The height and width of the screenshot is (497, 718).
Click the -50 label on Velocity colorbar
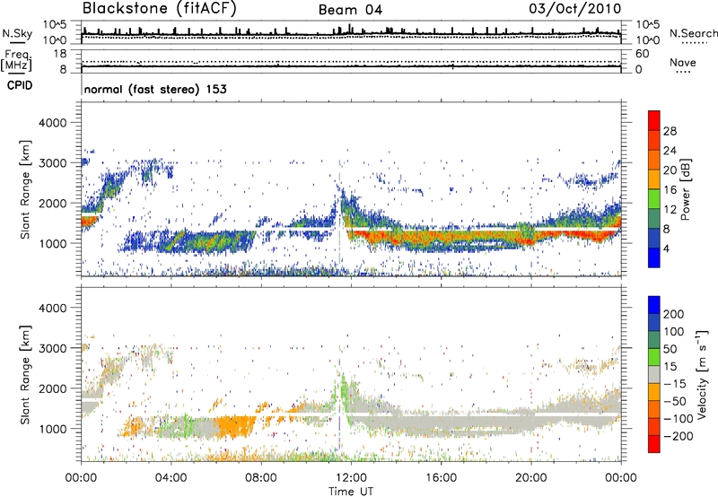[675, 401]
